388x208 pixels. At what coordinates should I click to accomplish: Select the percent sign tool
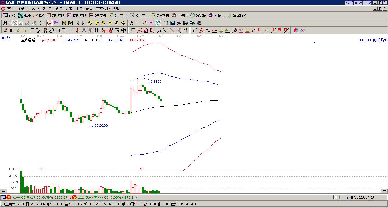[x=208, y=30]
